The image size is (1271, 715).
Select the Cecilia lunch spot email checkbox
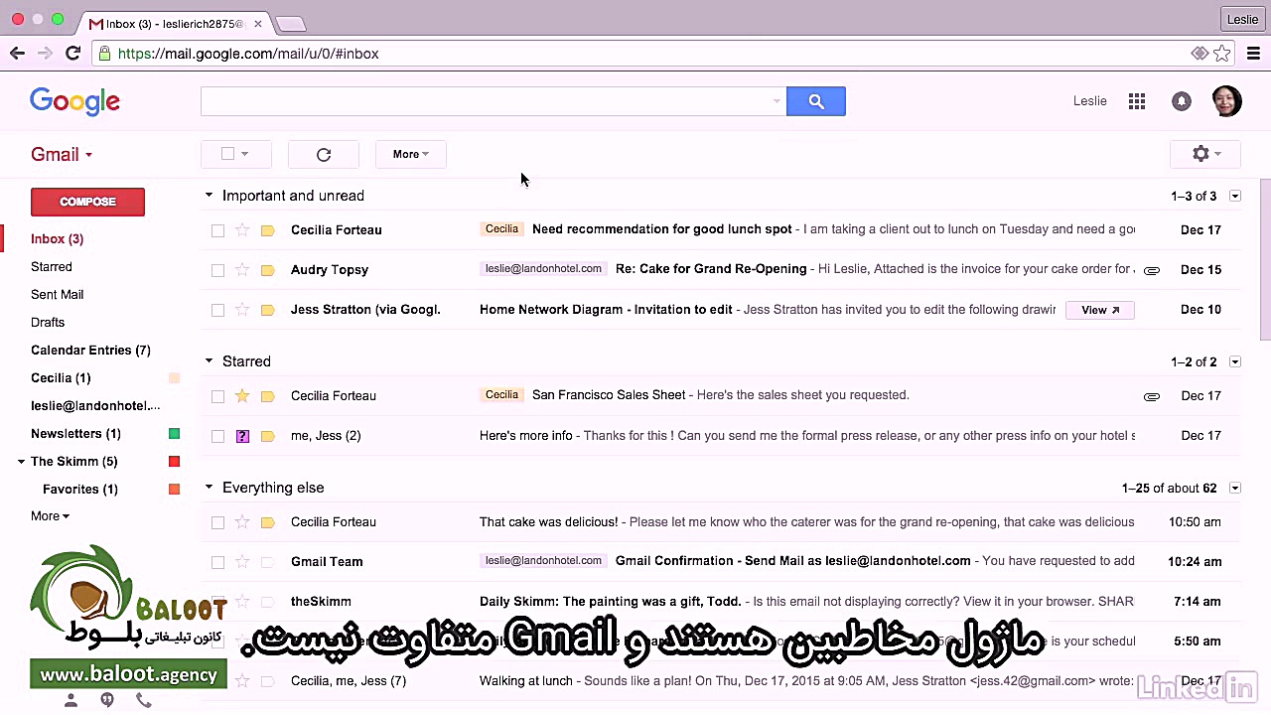click(x=217, y=230)
